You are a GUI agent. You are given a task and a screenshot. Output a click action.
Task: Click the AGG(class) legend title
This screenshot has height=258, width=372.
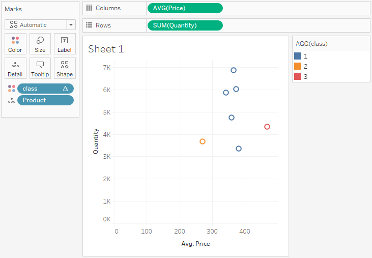pyautogui.click(x=311, y=44)
